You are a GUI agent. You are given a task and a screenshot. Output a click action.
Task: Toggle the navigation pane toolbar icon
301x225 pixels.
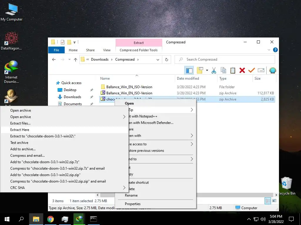click(x=189, y=70)
